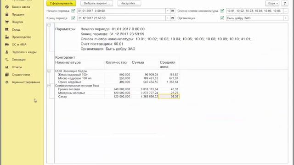This screenshot has height=165, width=294.
Task: Select the Сахар row name
Action: 62,97
